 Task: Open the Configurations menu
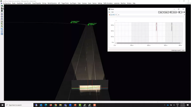pos(7,3)
